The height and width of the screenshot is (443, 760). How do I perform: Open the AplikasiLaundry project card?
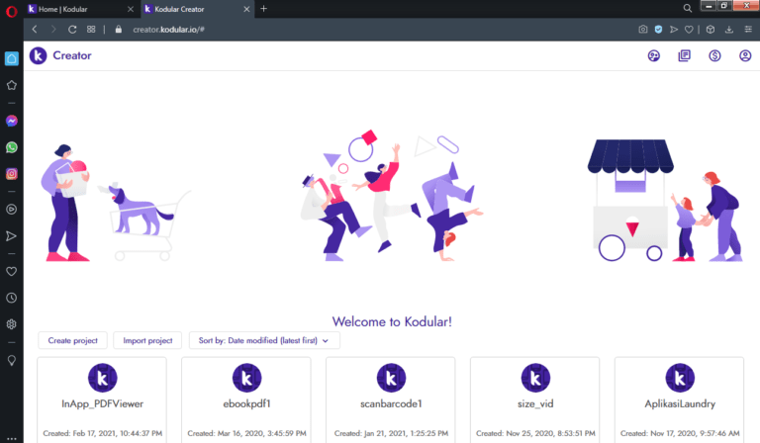(680, 399)
